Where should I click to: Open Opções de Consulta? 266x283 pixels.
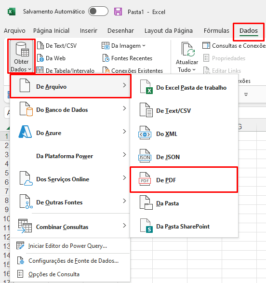click(x=70, y=274)
